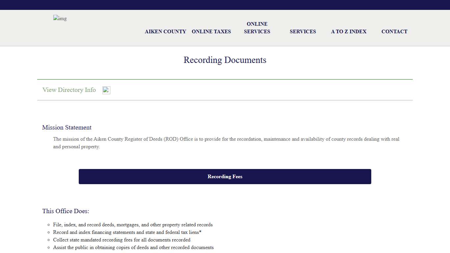This screenshot has width=450, height=253.
Task: Click the state mandated recording fees bullet
Action: 122,240
